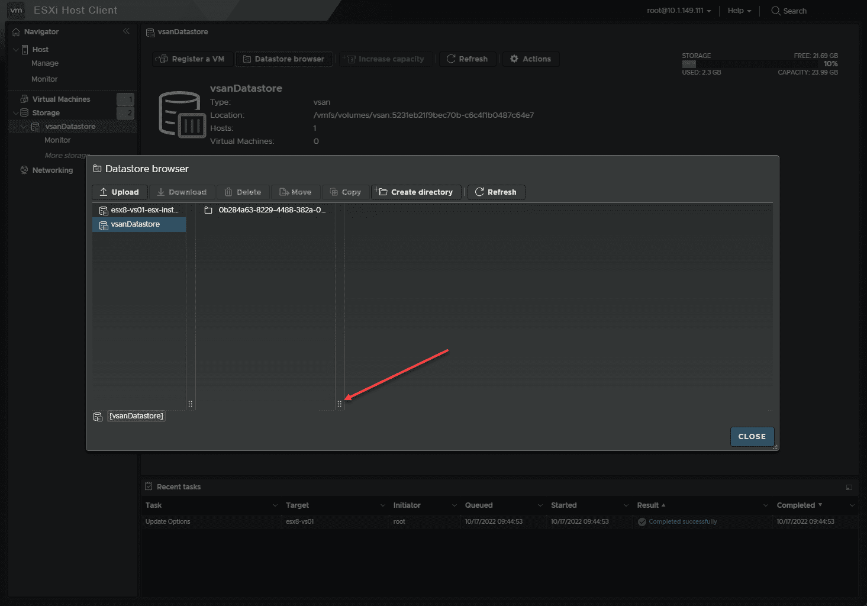867x606 pixels.
Task: Click the [vsanDatastore] path field
Action: coord(136,416)
